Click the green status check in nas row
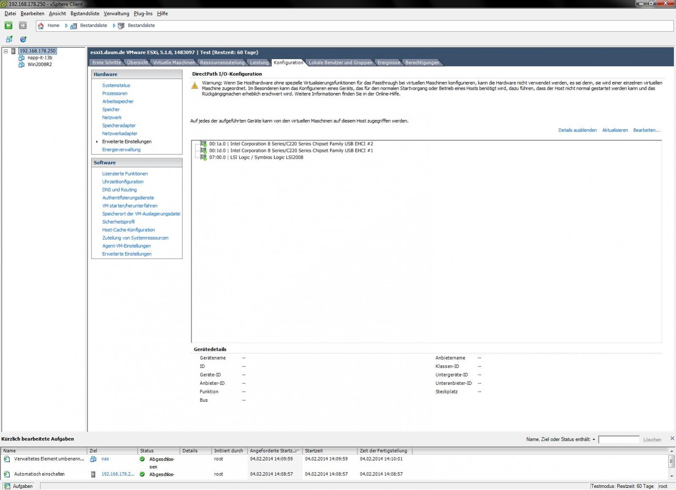Image resolution: width=676 pixels, height=490 pixels. click(142, 459)
